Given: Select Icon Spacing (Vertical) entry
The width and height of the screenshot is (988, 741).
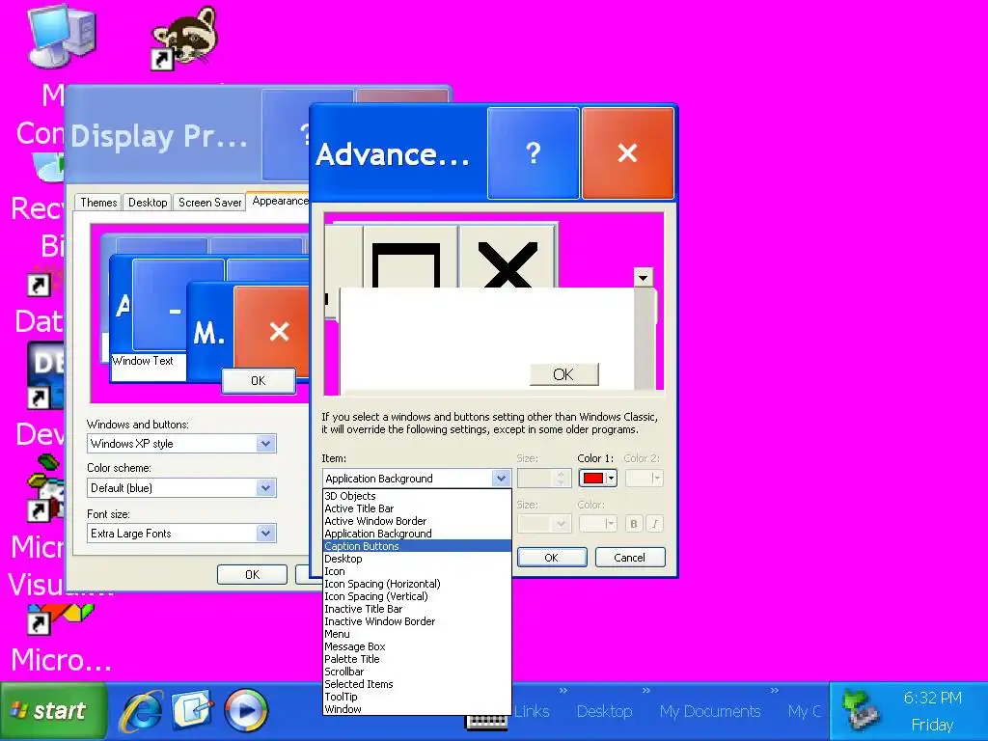Looking at the screenshot, I should pyautogui.click(x=417, y=596).
